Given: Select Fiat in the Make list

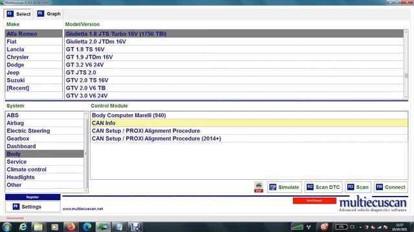Looking at the screenshot, I should 34,41.
